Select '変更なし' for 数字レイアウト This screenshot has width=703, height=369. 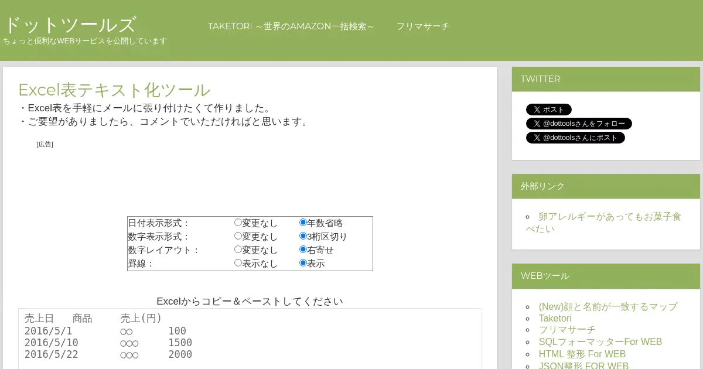[x=238, y=250]
